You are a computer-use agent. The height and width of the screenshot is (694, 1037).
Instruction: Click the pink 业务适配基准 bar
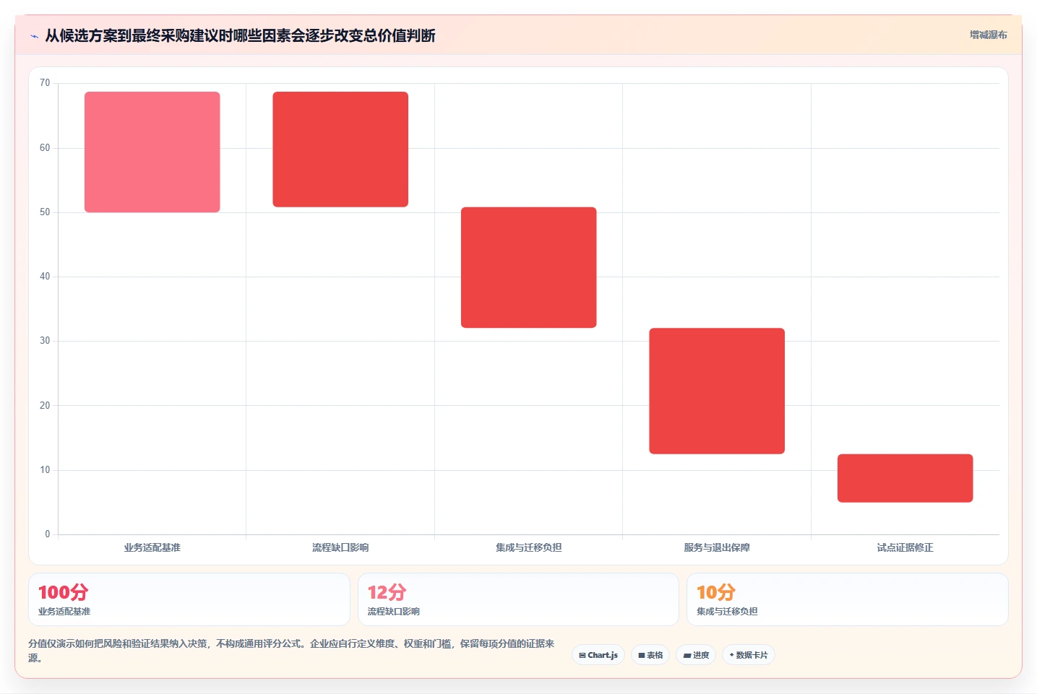click(x=152, y=152)
